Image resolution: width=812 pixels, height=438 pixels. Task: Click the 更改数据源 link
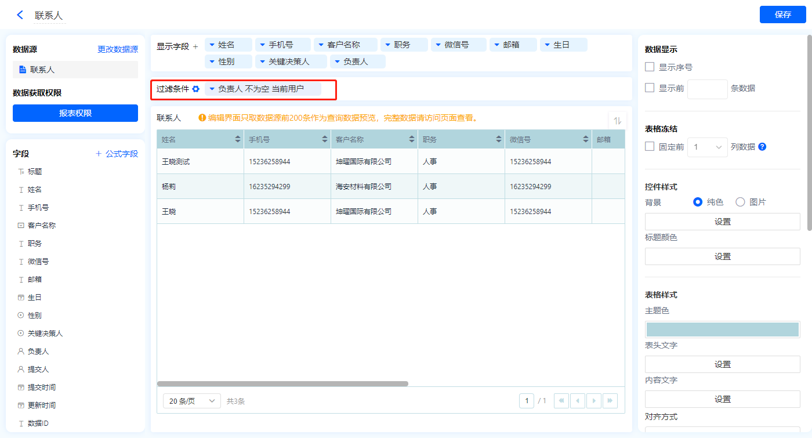coord(118,50)
